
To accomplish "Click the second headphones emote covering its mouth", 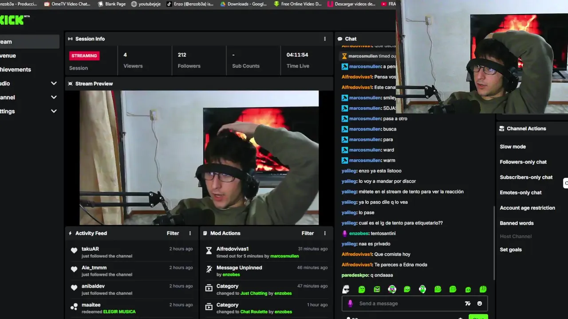I will pyautogui.click(x=422, y=289).
